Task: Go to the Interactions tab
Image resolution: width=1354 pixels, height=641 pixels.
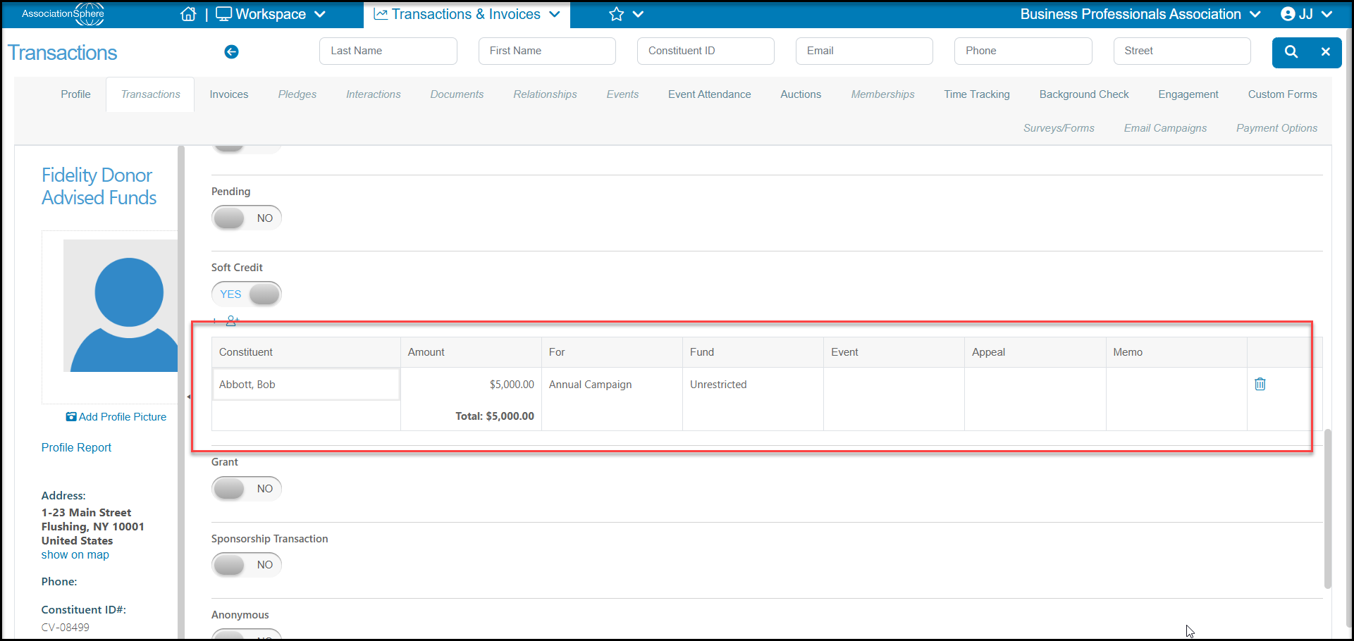Action: click(x=373, y=94)
